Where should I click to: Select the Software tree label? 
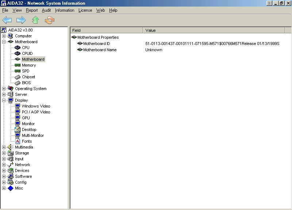(23, 176)
